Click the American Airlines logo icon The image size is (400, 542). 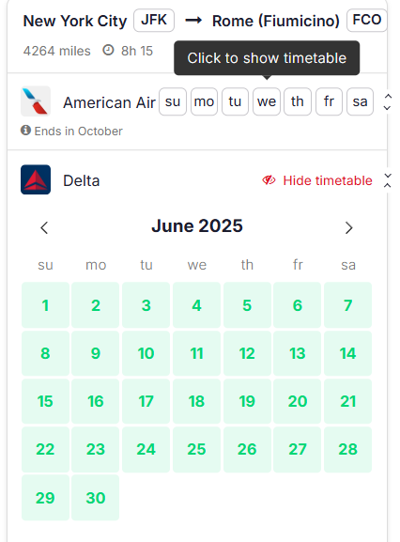click(x=36, y=101)
